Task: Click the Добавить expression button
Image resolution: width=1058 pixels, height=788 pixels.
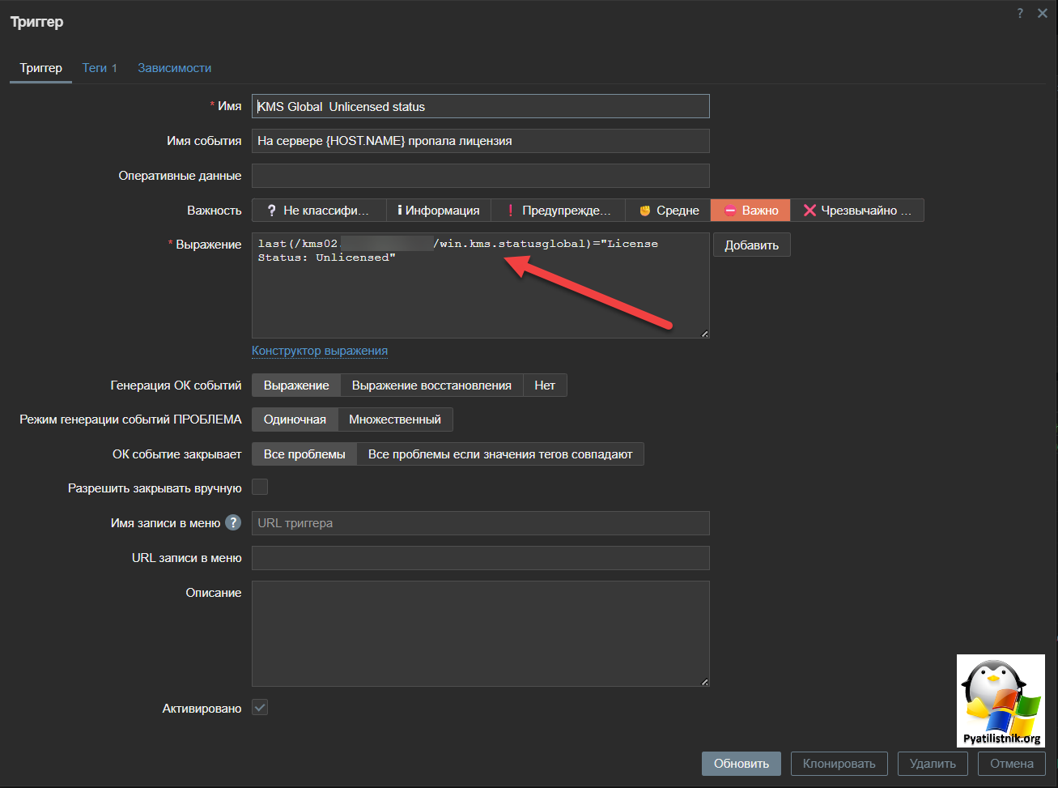Action: tap(751, 245)
